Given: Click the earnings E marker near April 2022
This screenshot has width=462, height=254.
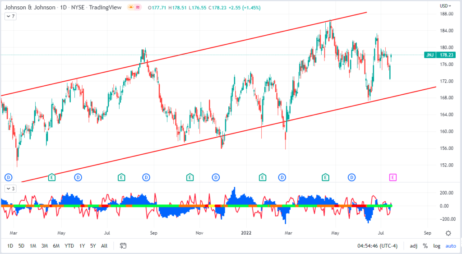Looking at the screenshot, I should pos(325,177).
